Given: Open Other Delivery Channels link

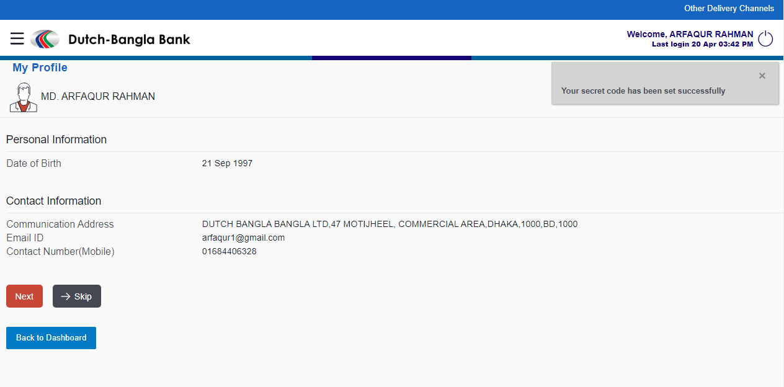Looking at the screenshot, I should 729,9.
